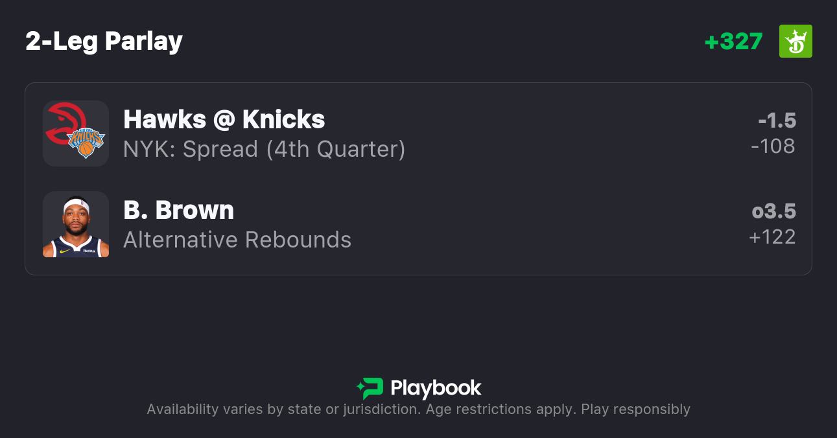Click the New York Knicks basketball logo
The height and width of the screenshot is (438, 837).
click(86, 143)
